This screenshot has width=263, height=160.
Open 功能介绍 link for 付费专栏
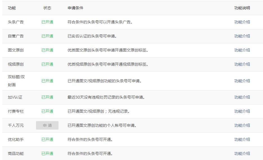click(242, 111)
